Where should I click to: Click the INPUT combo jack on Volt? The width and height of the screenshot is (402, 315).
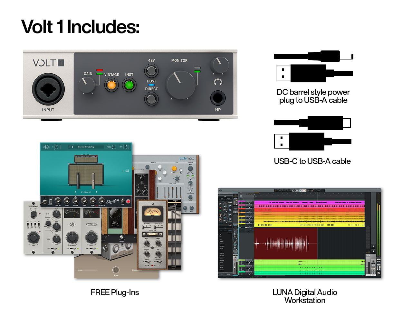coord(48,89)
